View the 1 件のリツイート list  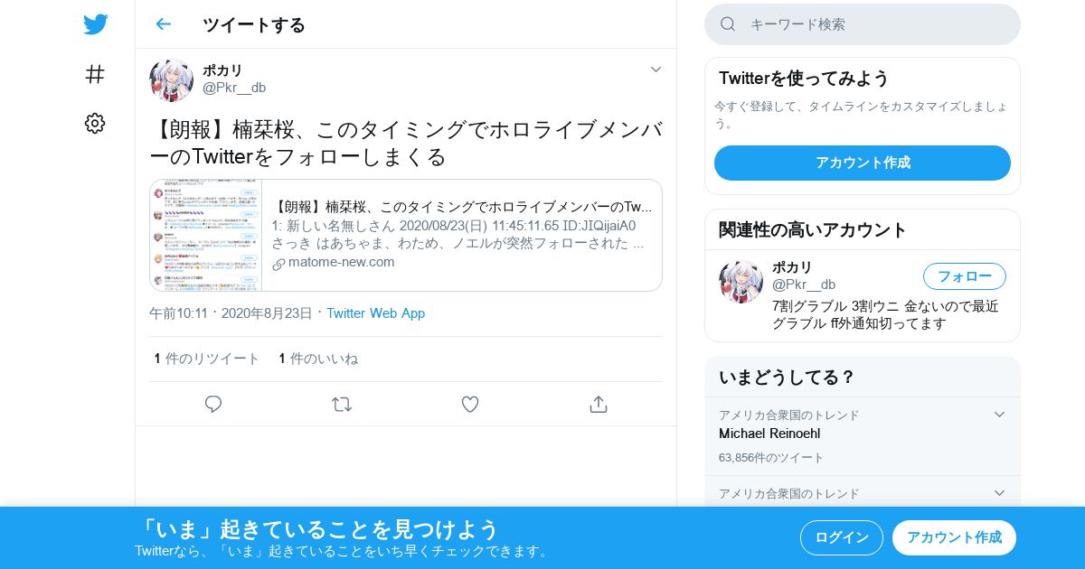[x=207, y=359]
